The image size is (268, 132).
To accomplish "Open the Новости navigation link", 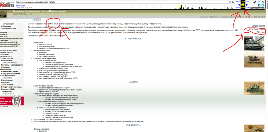I will click(x=212, y=17).
